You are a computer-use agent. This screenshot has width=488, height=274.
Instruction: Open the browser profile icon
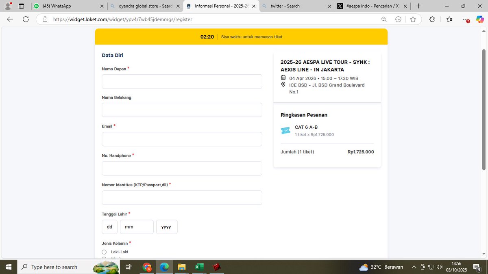(x=8, y=6)
